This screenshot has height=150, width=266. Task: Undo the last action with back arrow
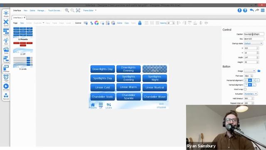click(252, 10)
